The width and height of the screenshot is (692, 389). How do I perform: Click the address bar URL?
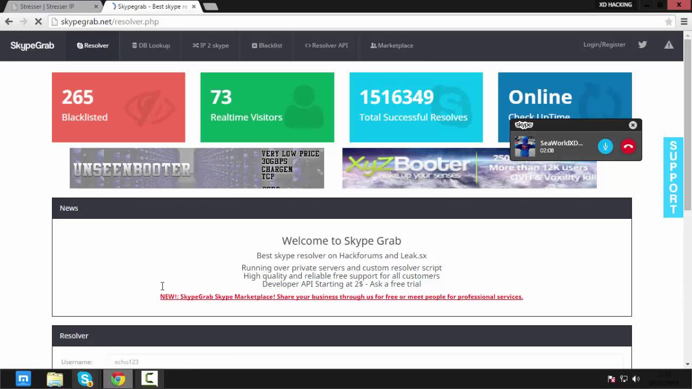pyautogui.click(x=110, y=22)
